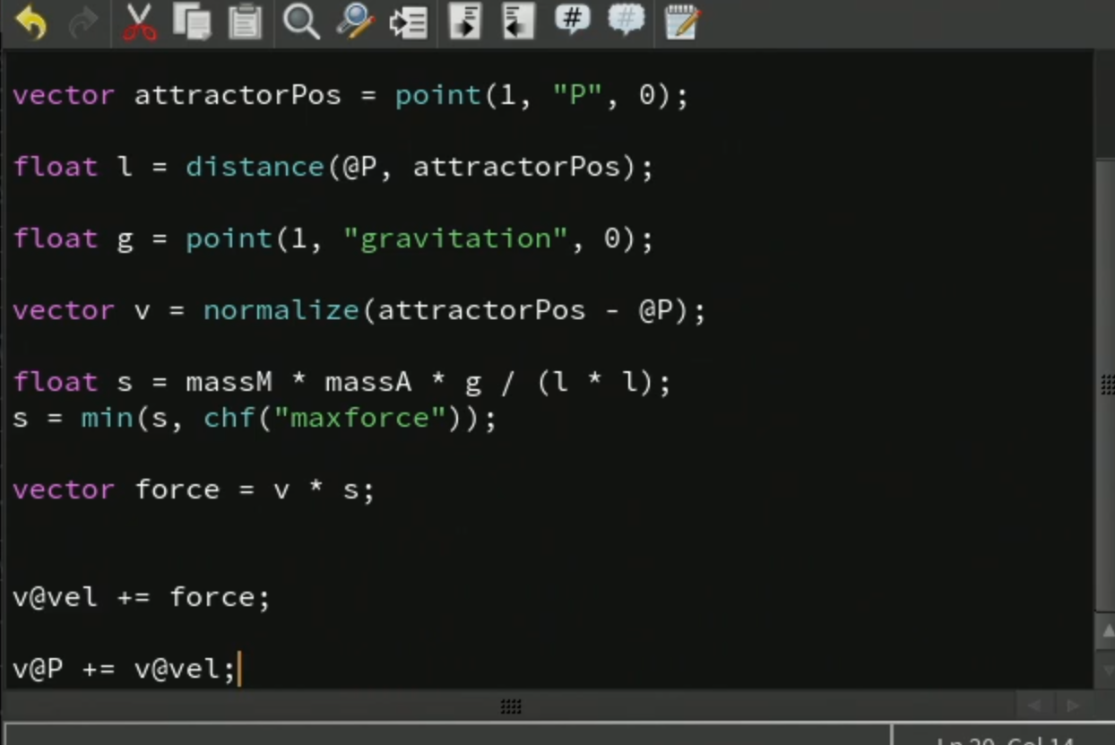Click the Go to Line icon
This screenshot has height=745, width=1115.
point(408,22)
